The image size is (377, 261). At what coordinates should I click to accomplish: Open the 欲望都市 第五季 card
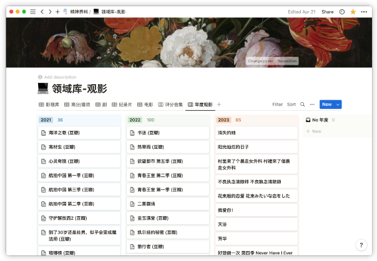click(168, 161)
